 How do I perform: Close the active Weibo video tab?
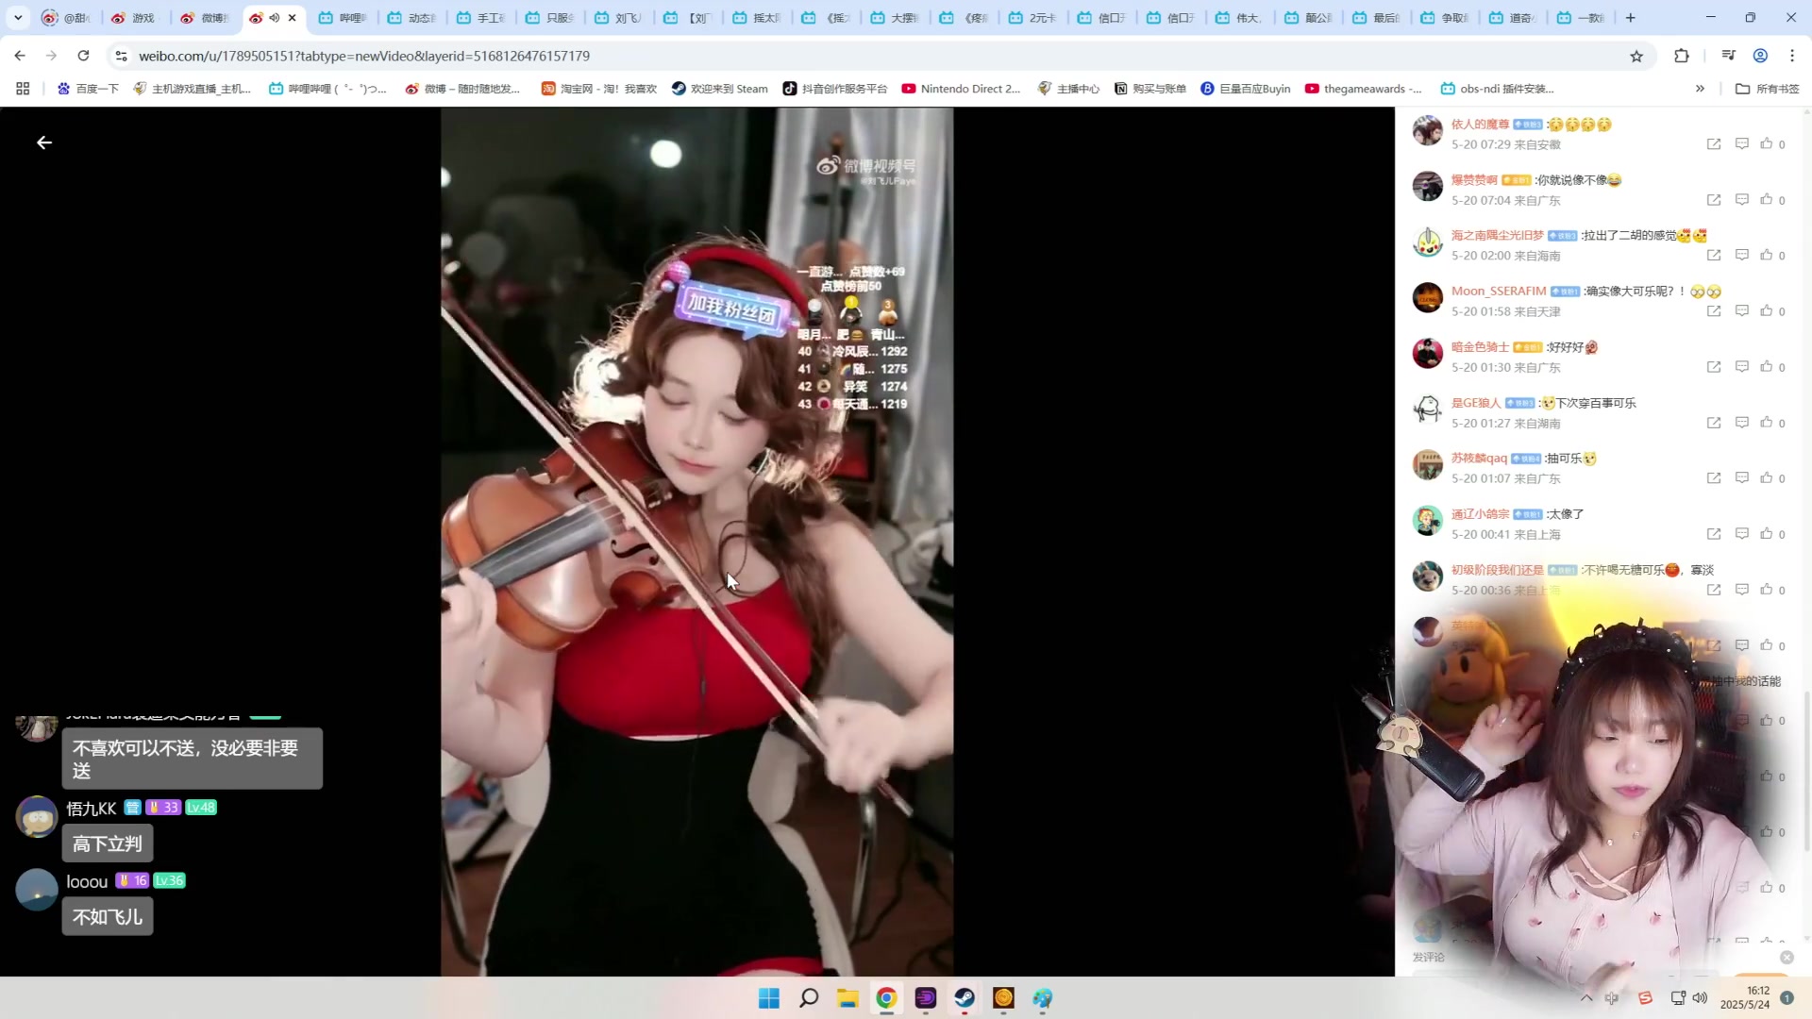tap(292, 18)
